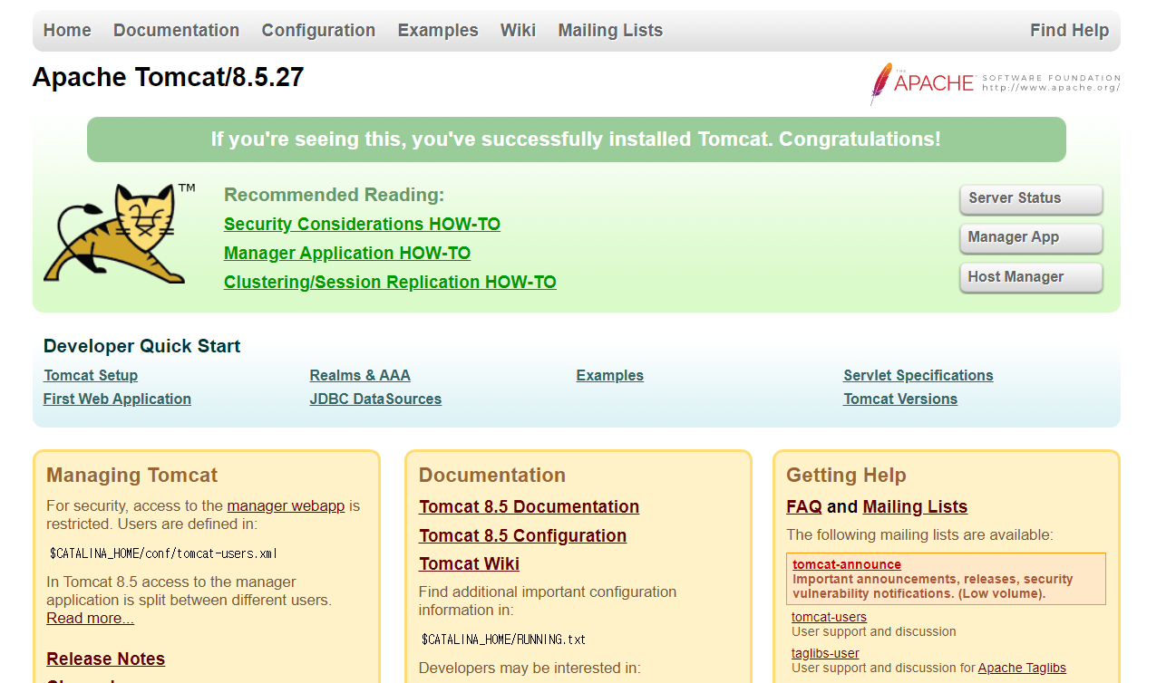Click the Recommended Reading heading text
The height and width of the screenshot is (683, 1176).
(334, 195)
